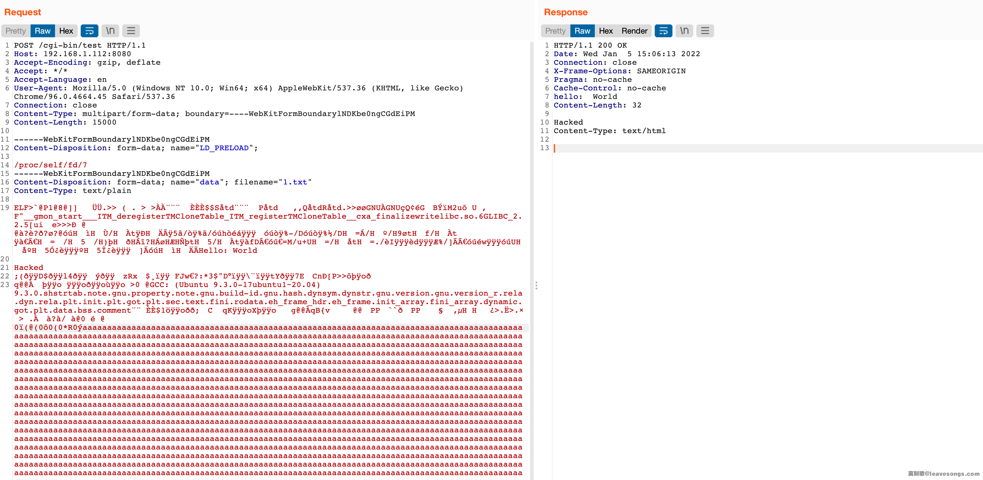Click the Content-Type multipart/form-data header line
983x480 pixels.
[215, 114]
